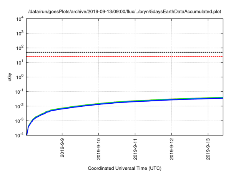Click the 2019-9-13 date label
The image size is (246, 172).
coord(208,149)
